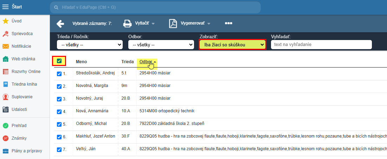Expand the Vytlačiť dropdown arrow

coord(153,24)
